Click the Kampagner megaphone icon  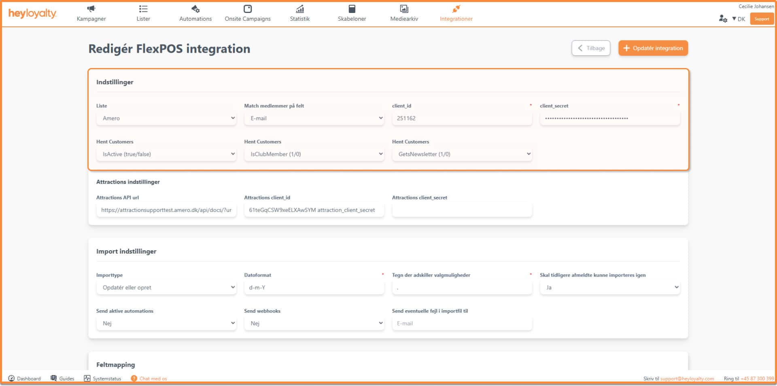coord(91,9)
